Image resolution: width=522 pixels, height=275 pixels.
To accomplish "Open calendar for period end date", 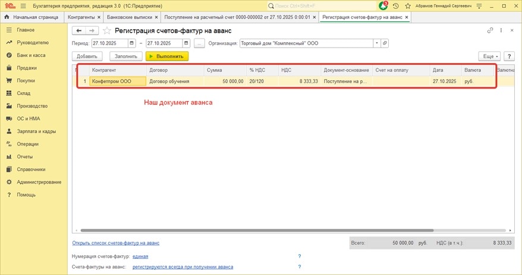I will click(x=186, y=43).
